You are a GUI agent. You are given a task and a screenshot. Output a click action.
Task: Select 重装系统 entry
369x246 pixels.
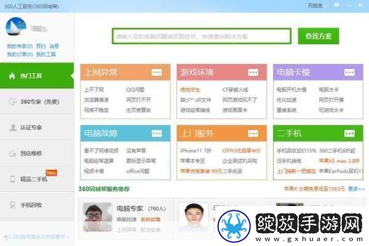pyautogui.click(x=287, y=110)
